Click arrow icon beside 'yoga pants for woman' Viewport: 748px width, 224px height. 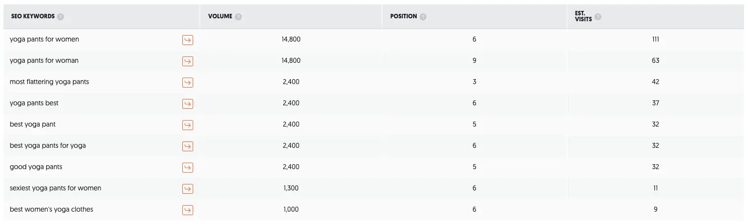(188, 61)
